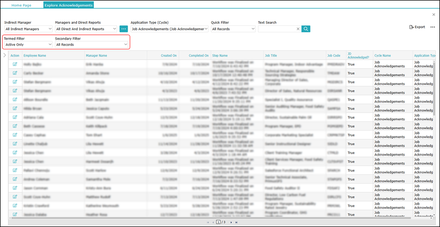
Task: Jump to the last page of results
Action: click(x=237, y=222)
